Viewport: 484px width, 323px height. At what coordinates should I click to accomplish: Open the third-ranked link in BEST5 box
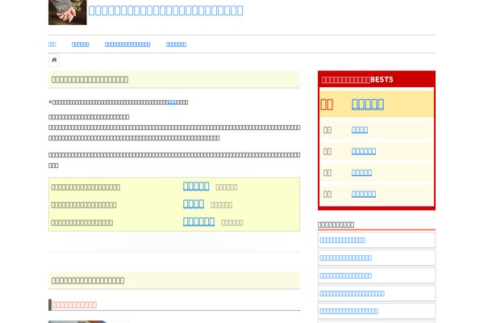coord(364,151)
